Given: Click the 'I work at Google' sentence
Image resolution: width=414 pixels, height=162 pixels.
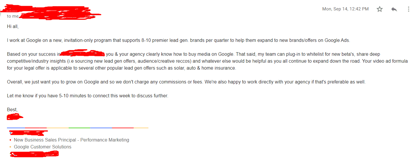Looking at the screenshot, I should pos(178,40).
